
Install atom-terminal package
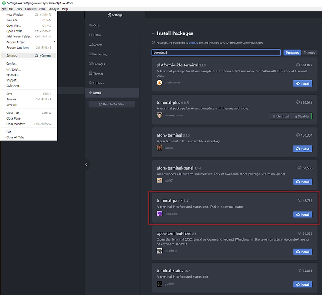[303, 149]
